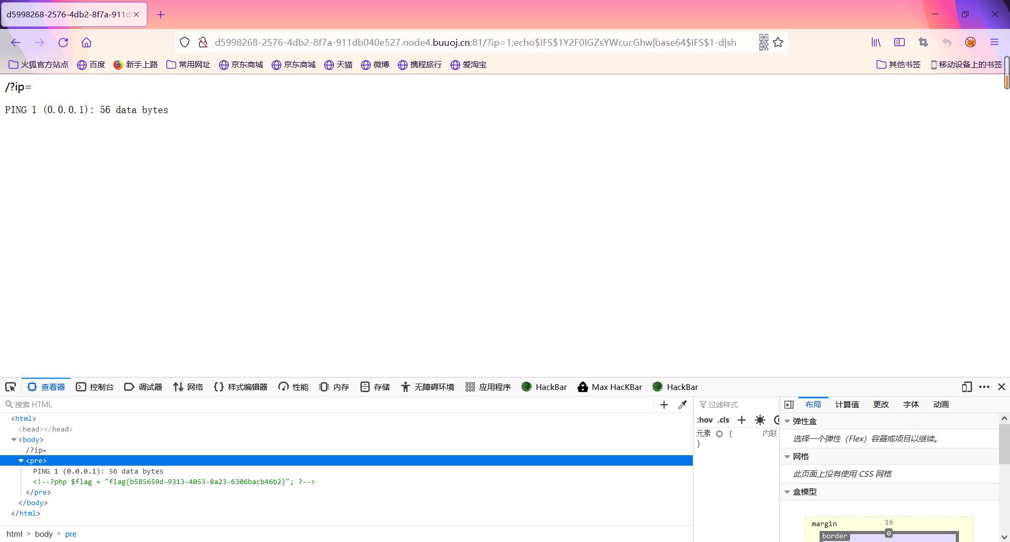Screen dimensions: 1010x542
Task: Open the first HackBar tab
Action: (544, 387)
